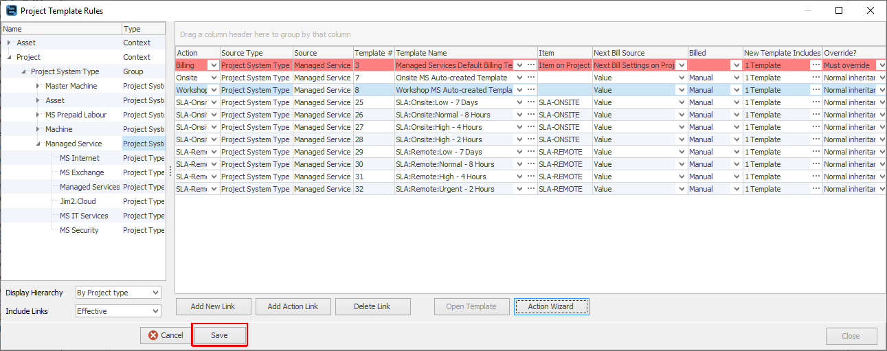Click the Save button
The image size is (887, 351).
219,335
